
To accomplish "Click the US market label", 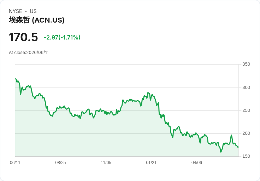I will (x=33, y=11).
